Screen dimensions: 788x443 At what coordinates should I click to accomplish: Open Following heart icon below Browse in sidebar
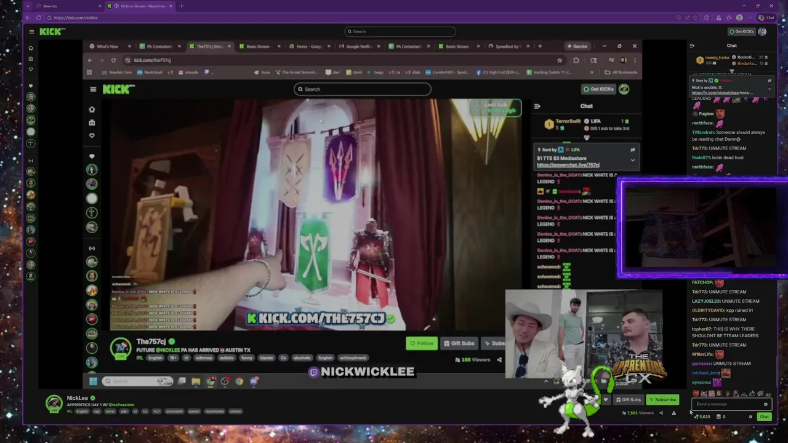point(31,69)
